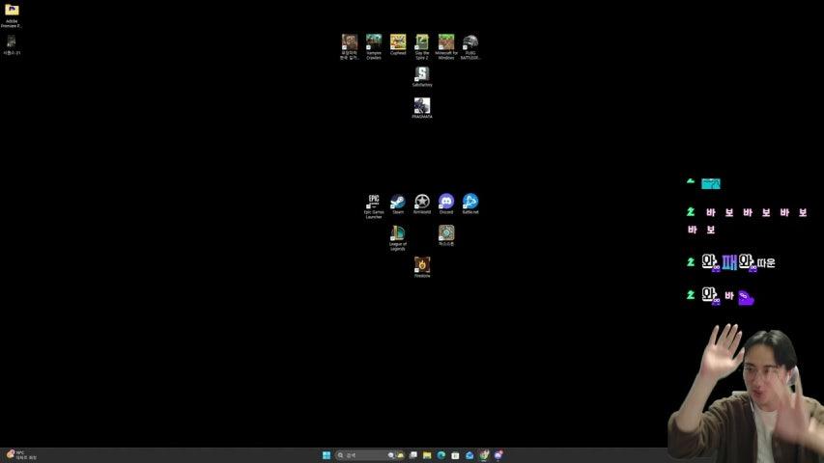Open the Hearthstone shortcut under Discord
This screenshot has height=463, width=824.
pos(446,235)
